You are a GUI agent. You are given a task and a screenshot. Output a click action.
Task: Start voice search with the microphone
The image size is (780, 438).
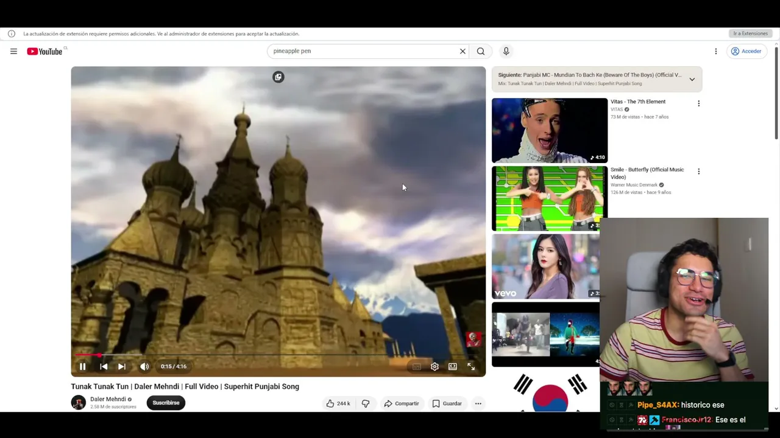point(506,51)
